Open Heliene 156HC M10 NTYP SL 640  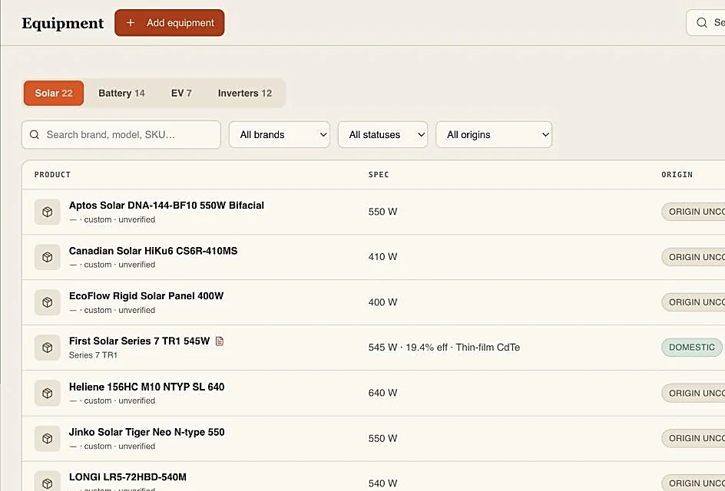(147, 387)
